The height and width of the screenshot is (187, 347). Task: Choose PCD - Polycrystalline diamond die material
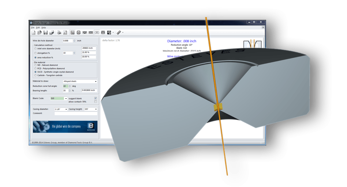point(36,68)
